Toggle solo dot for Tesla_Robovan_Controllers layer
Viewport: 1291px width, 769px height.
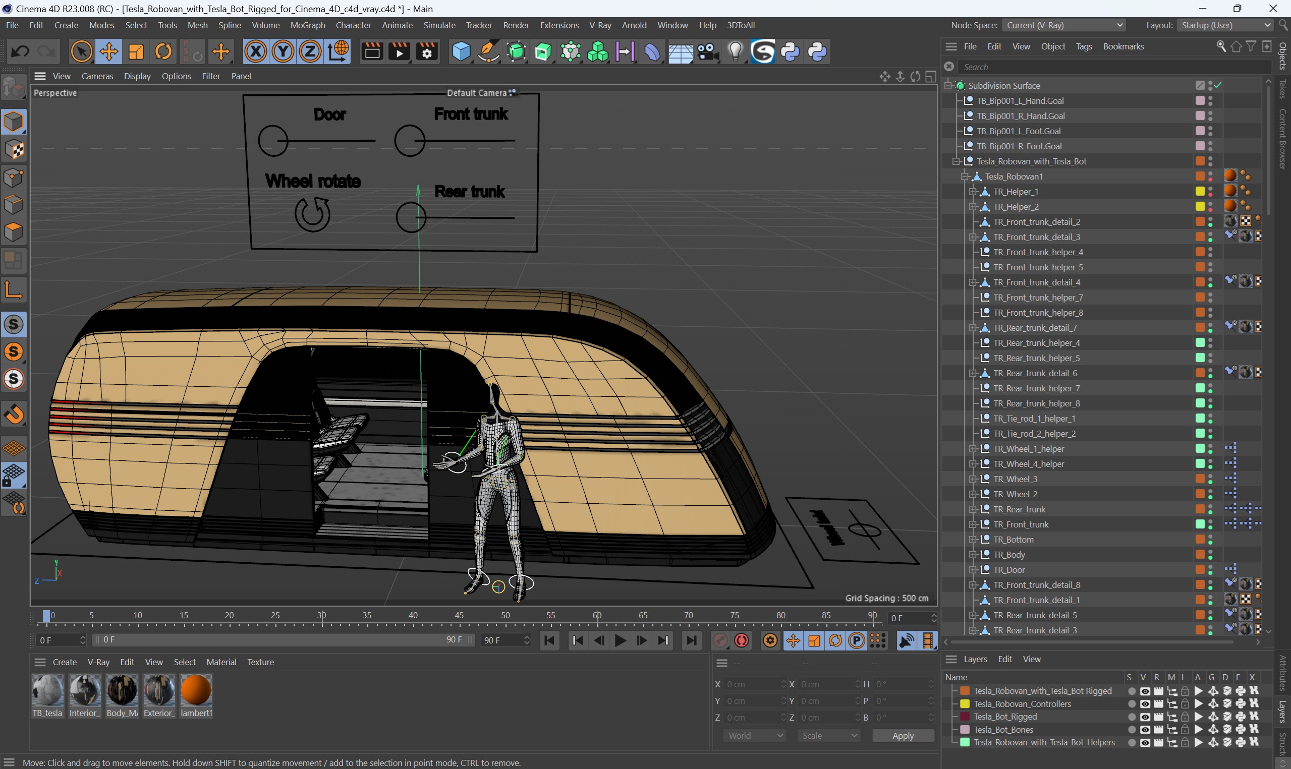[1132, 704]
